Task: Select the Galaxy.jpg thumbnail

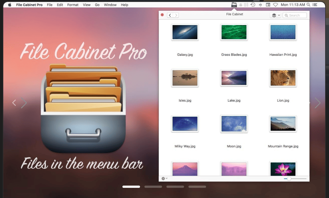Action: tap(185, 32)
